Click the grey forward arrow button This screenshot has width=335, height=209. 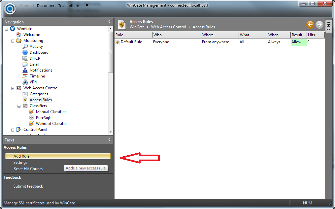319,25
